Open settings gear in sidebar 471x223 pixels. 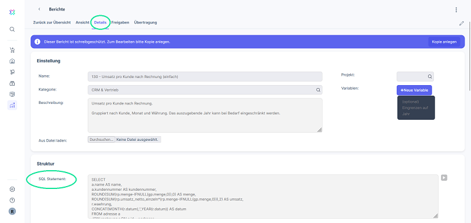pos(12,189)
